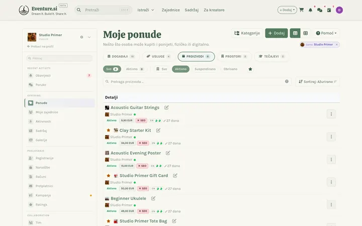Filter by Aktivno with count 8
Image resolution: width=362 pixels, height=226 pixels.
pyautogui.click(x=135, y=69)
